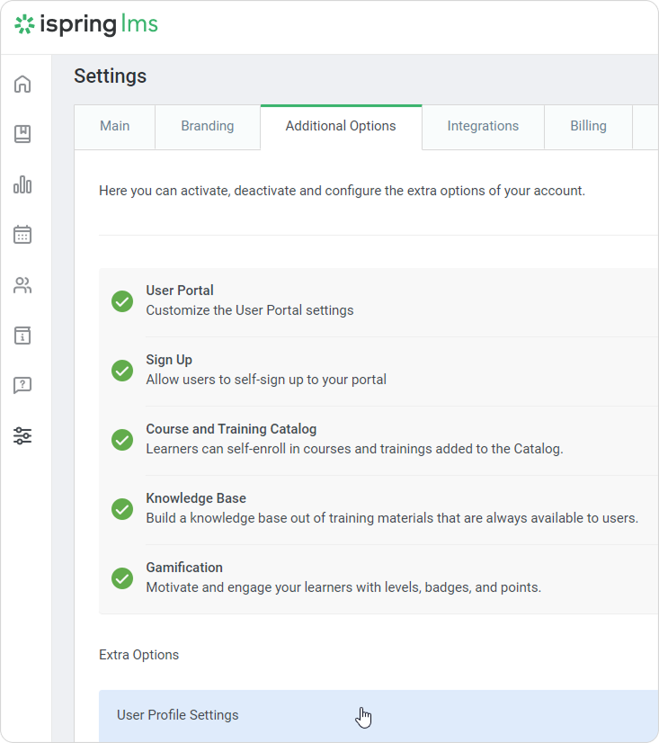Open the Users icon in sidebar
Image resolution: width=659 pixels, height=743 pixels.
tap(22, 286)
